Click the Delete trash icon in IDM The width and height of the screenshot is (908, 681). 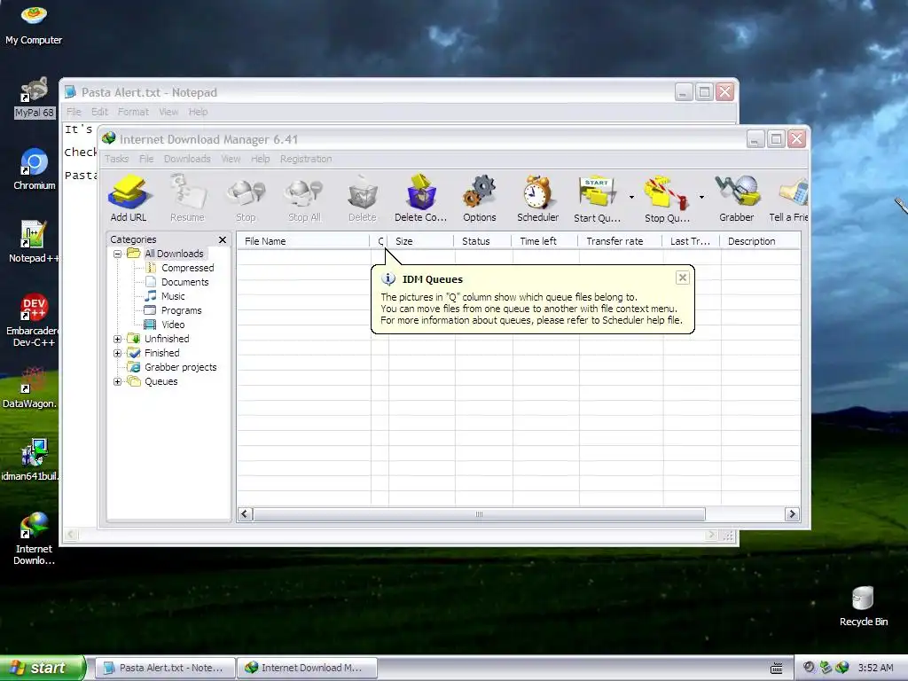(363, 198)
